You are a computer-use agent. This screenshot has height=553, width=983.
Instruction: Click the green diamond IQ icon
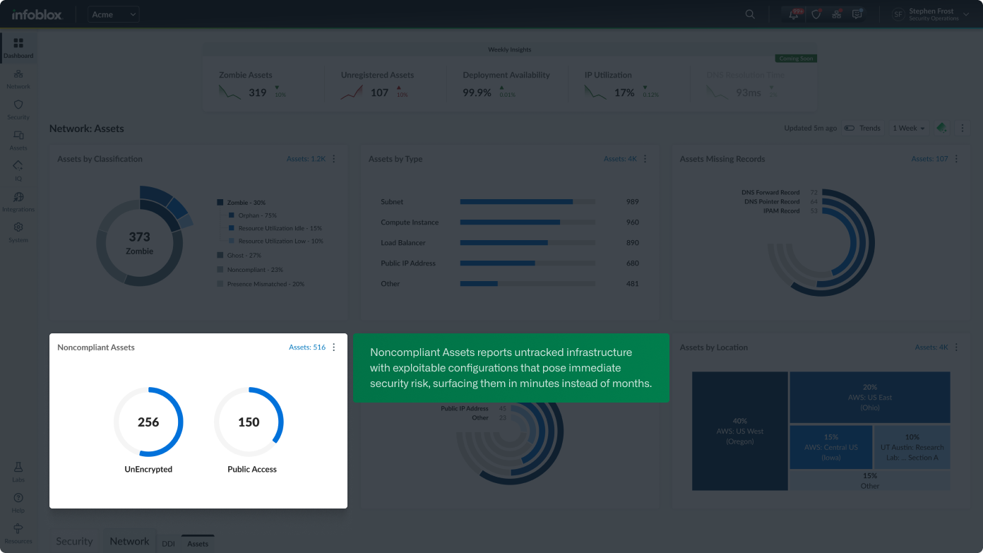(x=941, y=128)
